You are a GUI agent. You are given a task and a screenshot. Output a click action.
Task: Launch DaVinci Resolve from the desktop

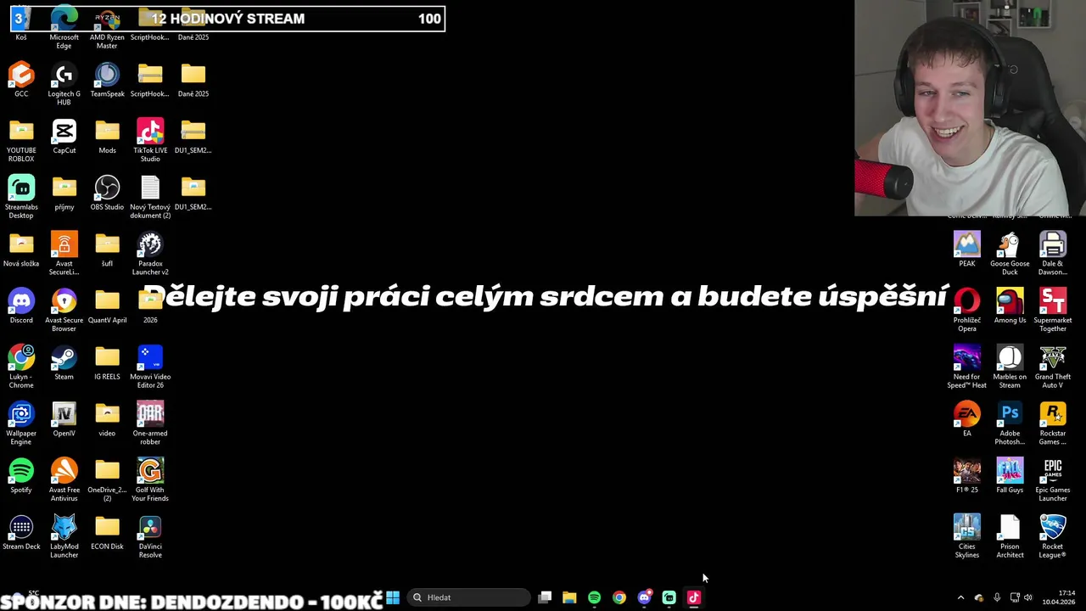(x=150, y=536)
